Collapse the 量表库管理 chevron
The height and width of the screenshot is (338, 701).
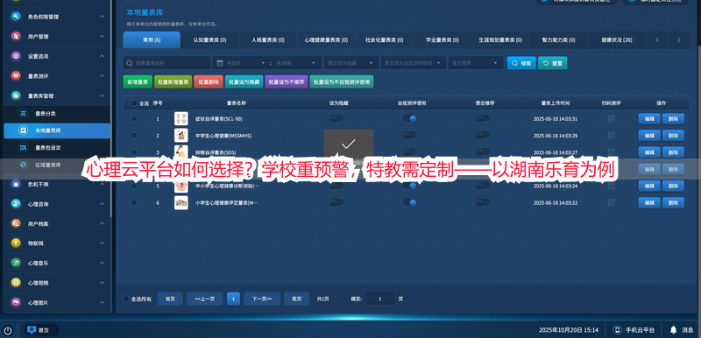pos(102,95)
